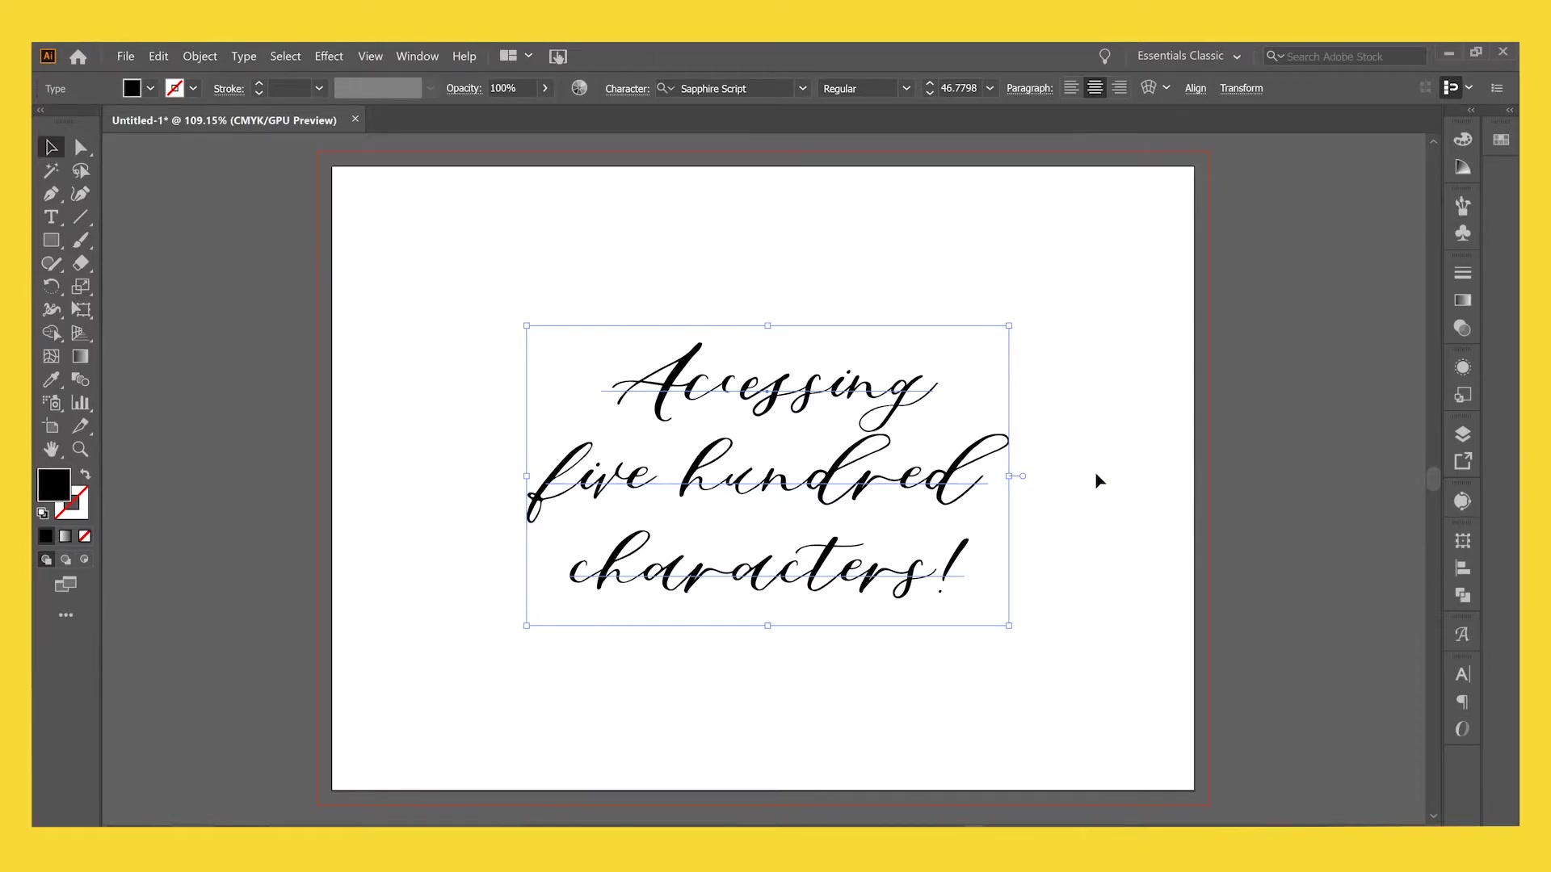1551x872 pixels.
Task: Switch to the Zoom tool
Action: click(x=81, y=449)
